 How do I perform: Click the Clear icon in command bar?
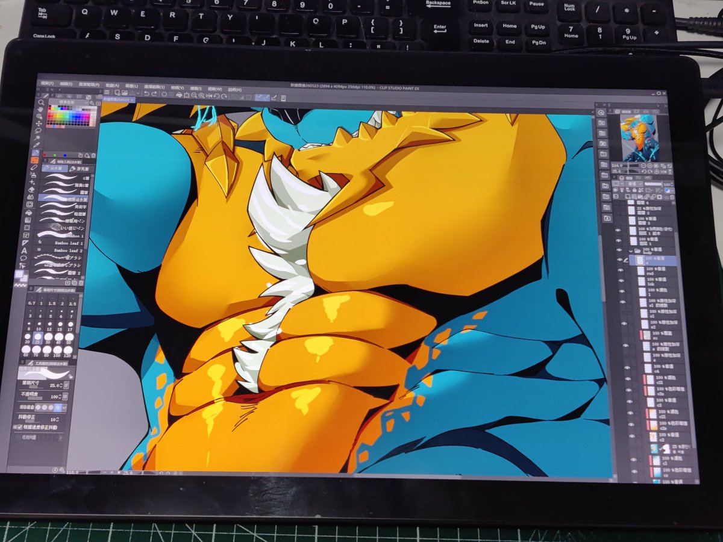point(164,94)
